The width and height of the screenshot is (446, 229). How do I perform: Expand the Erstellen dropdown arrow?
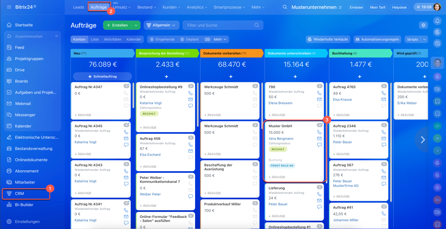[136, 25]
